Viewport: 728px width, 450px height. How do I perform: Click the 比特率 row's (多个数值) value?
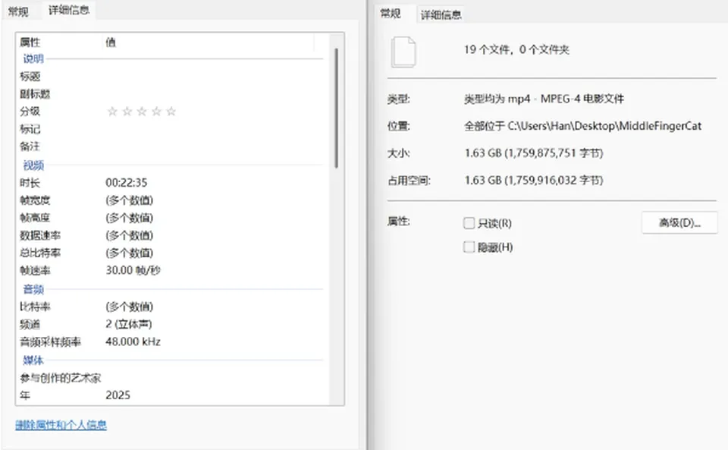[x=129, y=307]
